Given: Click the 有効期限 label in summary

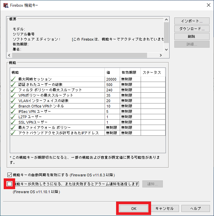Looking at the screenshot, I should click(21, 44).
